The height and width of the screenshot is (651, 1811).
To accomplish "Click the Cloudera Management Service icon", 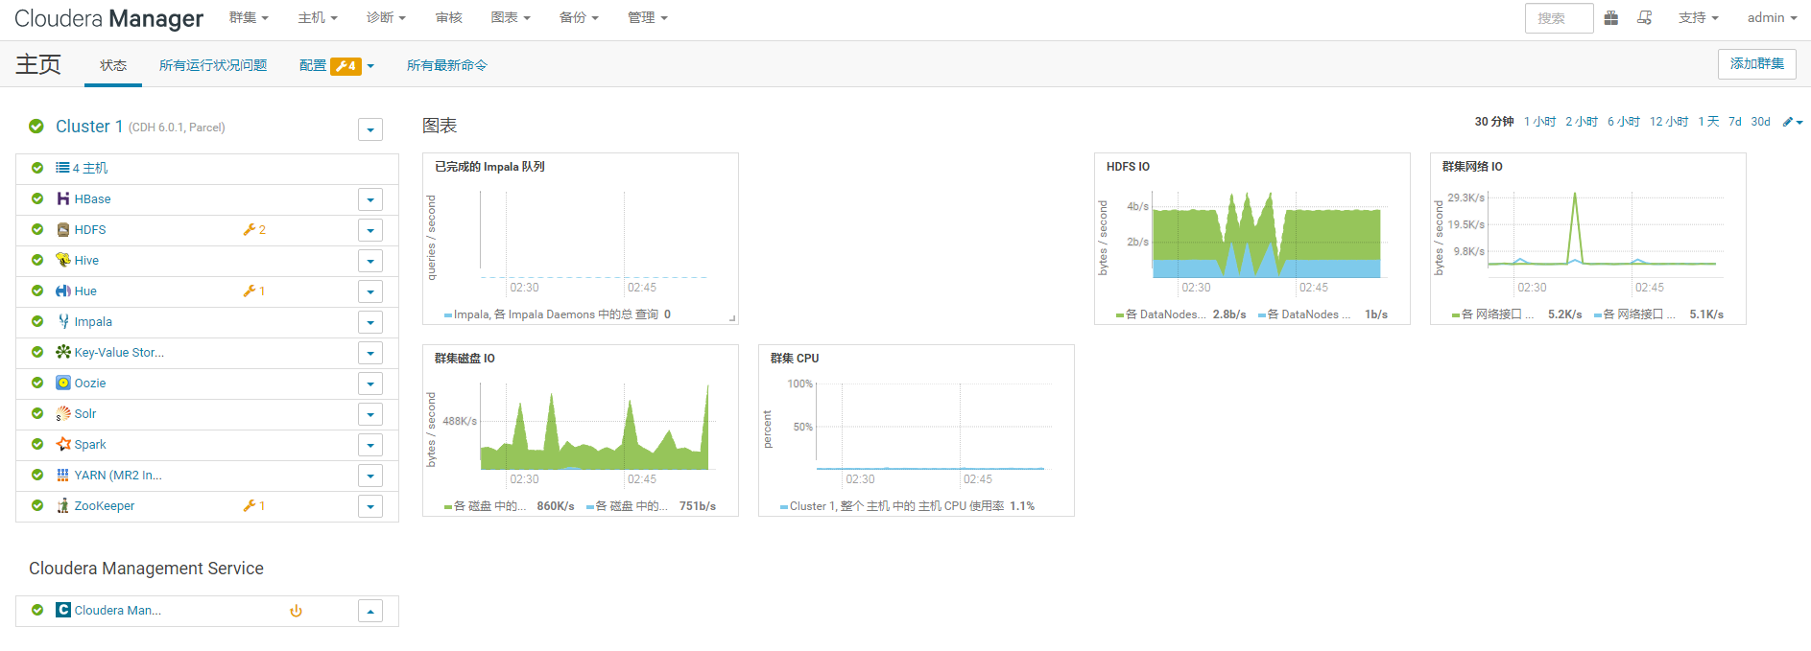I will pos(63,610).
